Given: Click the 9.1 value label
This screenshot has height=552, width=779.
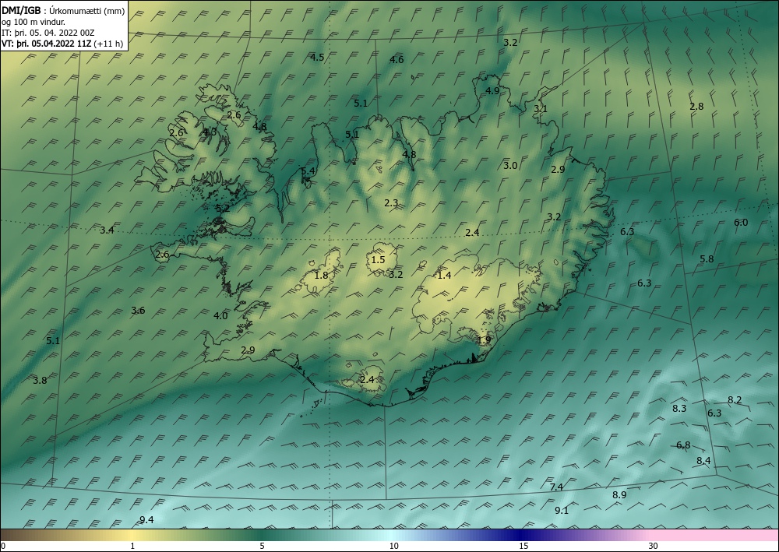Looking at the screenshot, I should tap(562, 510).
